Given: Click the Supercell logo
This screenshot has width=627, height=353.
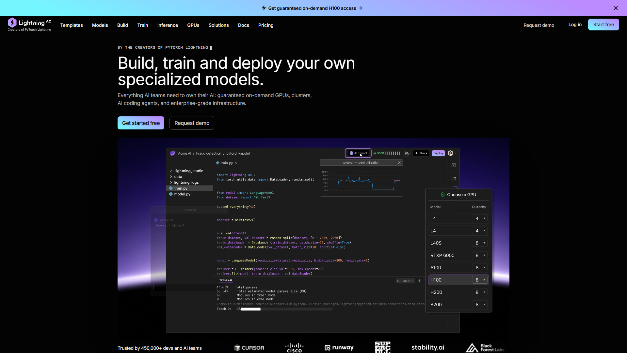Looking at the screenshot, I should [x=382, y=347].
